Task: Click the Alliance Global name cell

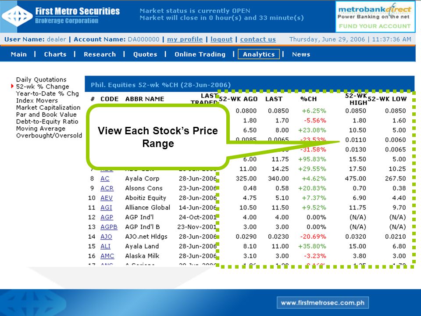Action: [147, 208]
